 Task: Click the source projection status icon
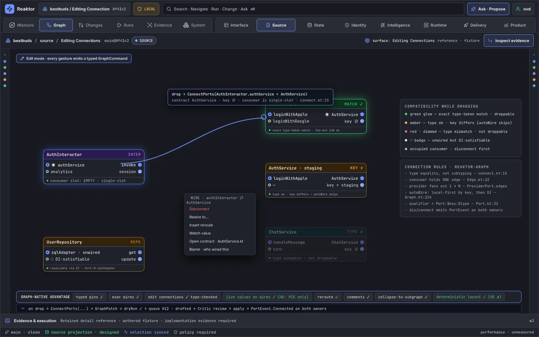pos(47,332)
